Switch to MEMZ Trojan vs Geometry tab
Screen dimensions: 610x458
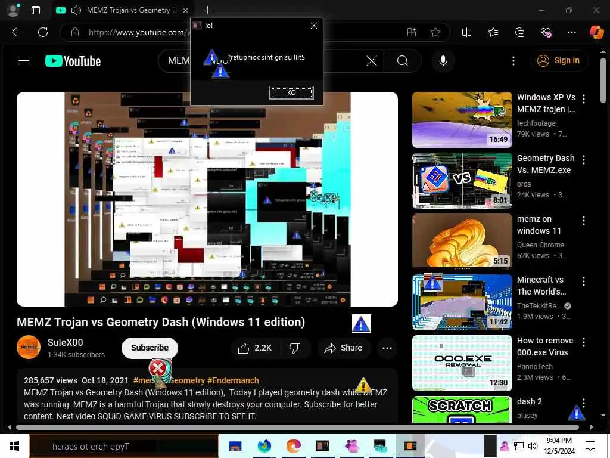point(124,10)
